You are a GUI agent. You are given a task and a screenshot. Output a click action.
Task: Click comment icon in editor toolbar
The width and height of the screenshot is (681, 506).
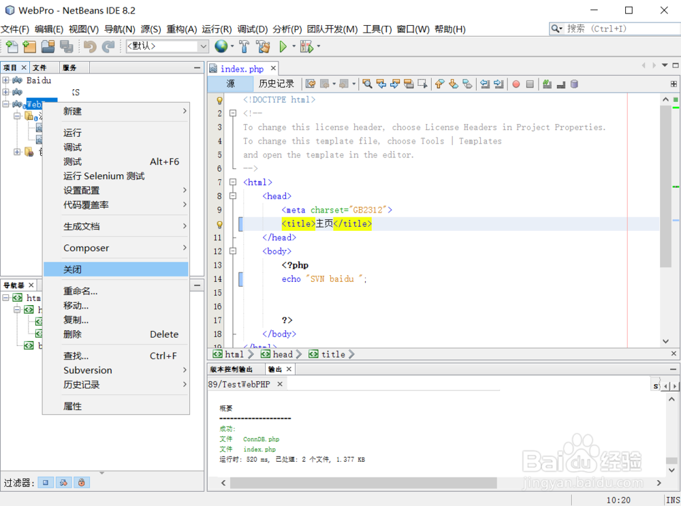[548, 84]
